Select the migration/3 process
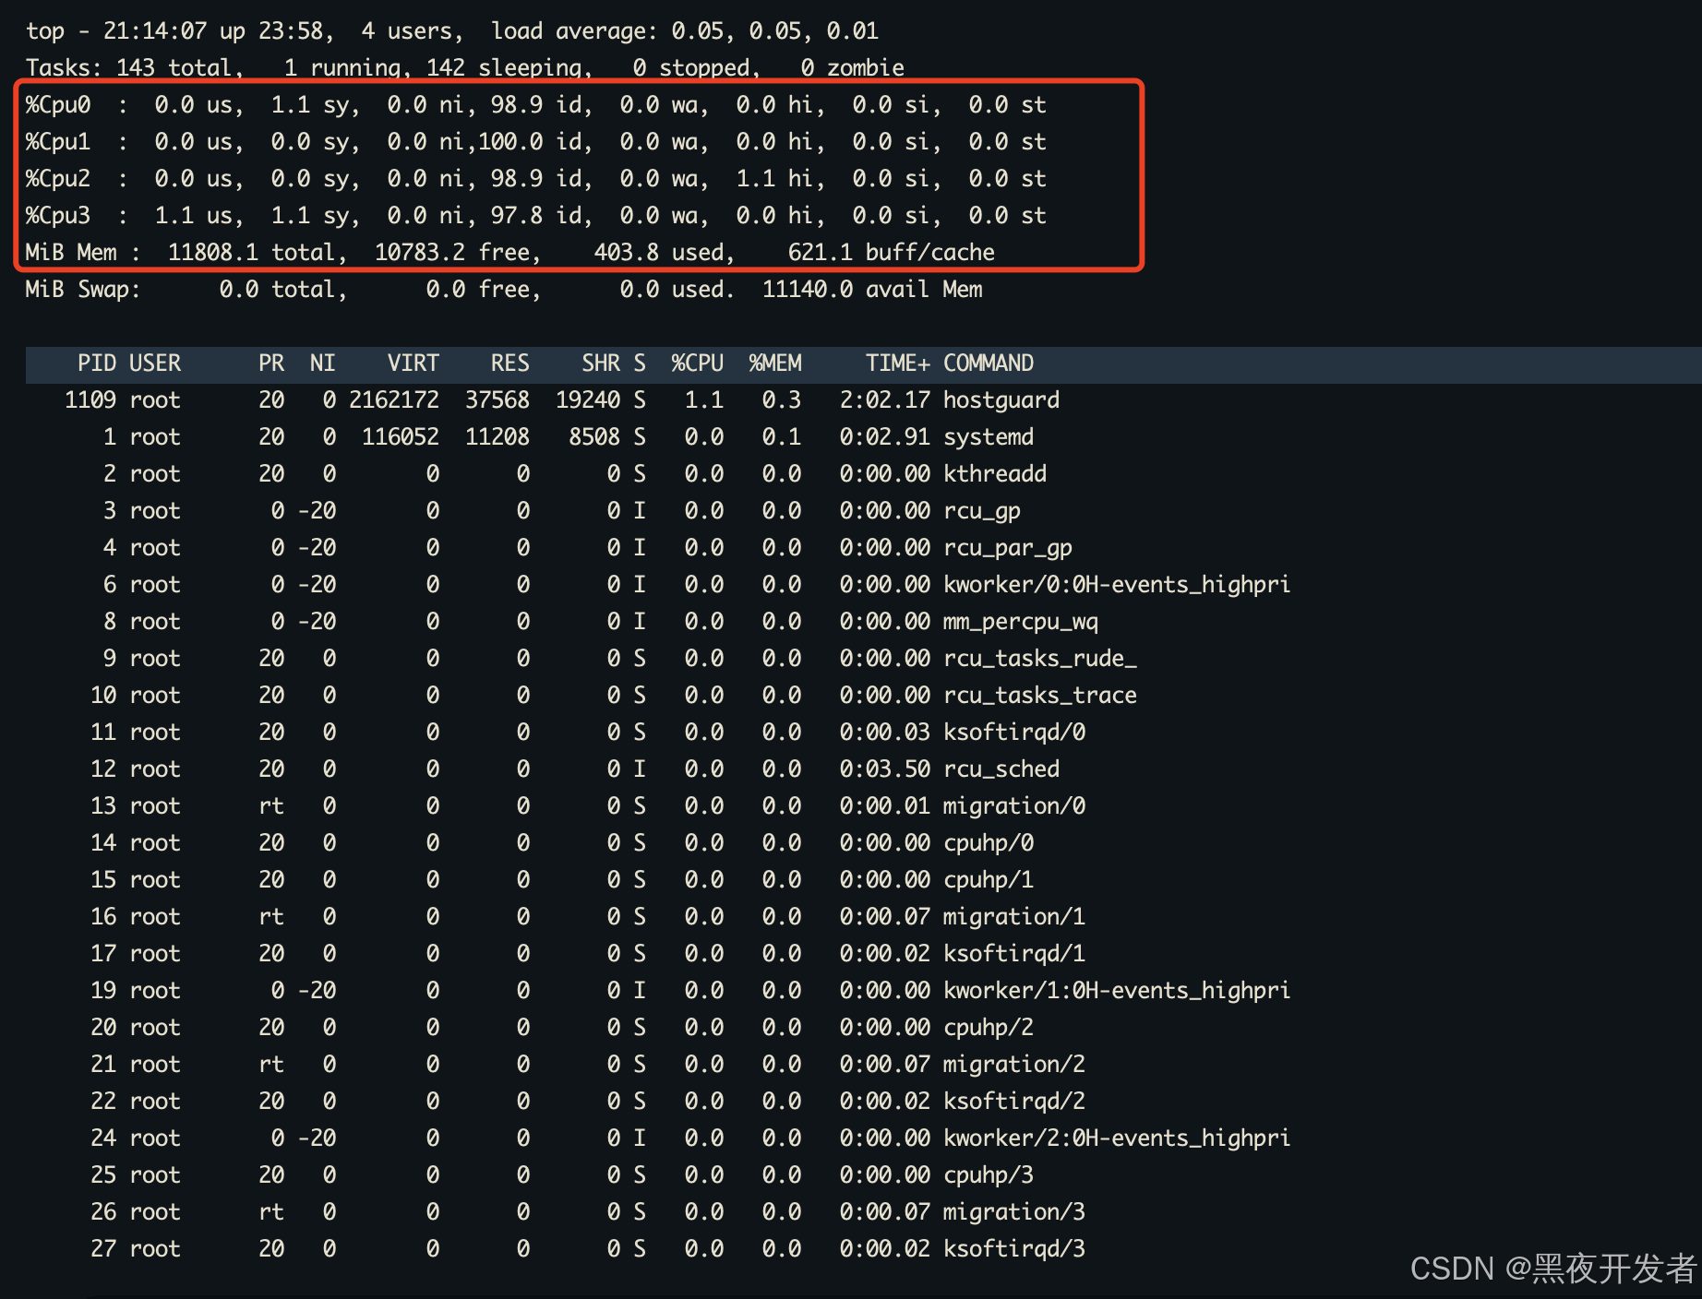 1014,1212
